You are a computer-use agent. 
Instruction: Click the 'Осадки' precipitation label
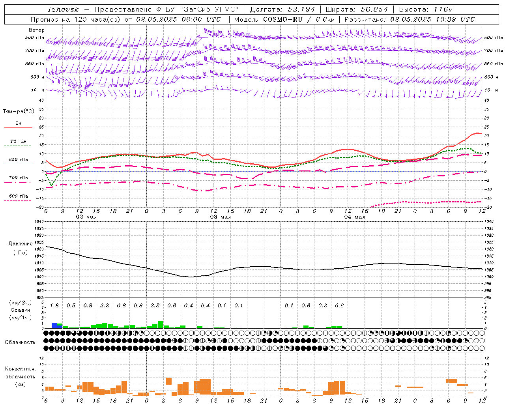(x=21, y=310)
